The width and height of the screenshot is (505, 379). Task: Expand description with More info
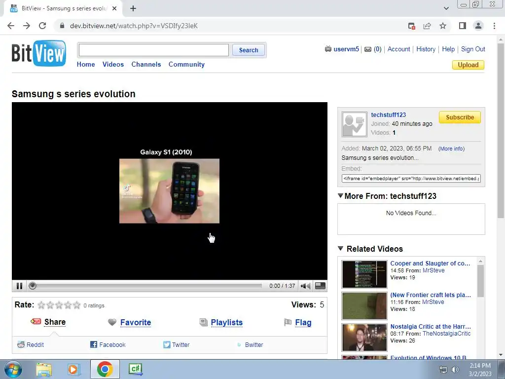click(x=452, y=149)
